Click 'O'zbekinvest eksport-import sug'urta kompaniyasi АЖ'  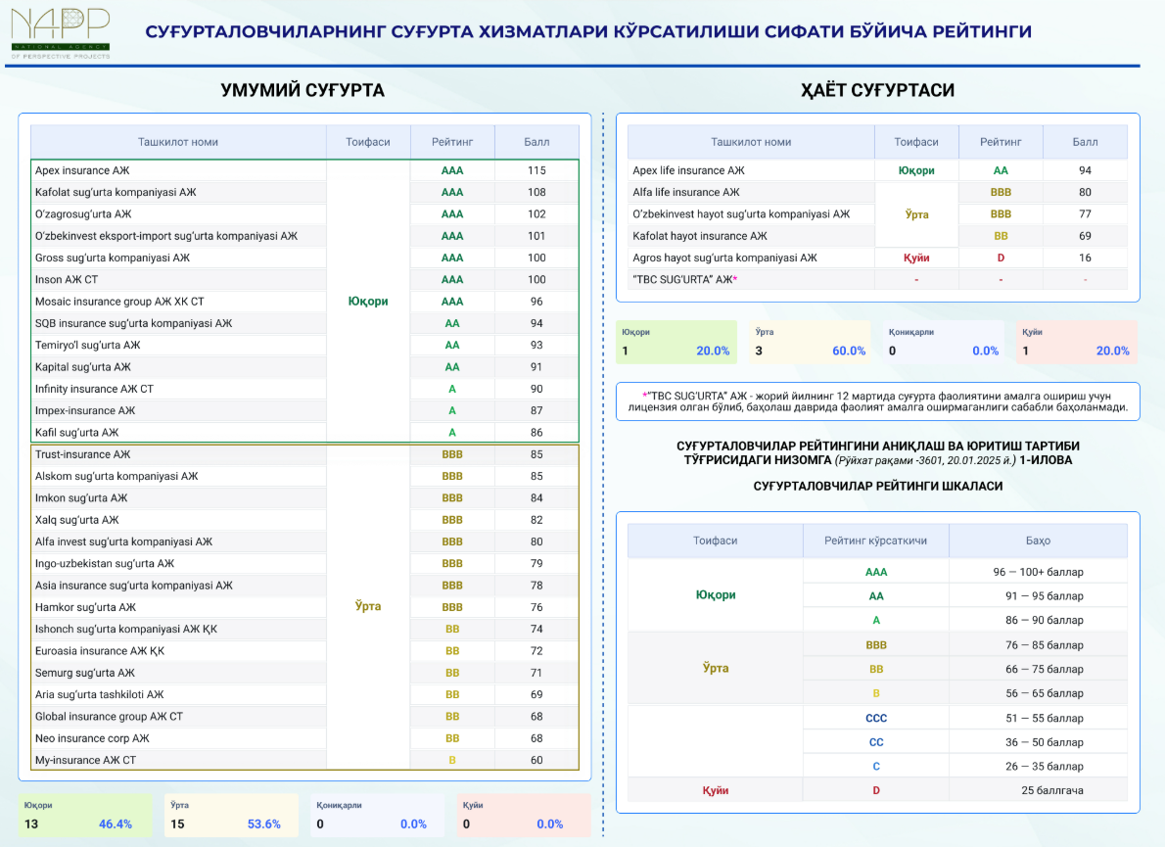coord(165,236)
